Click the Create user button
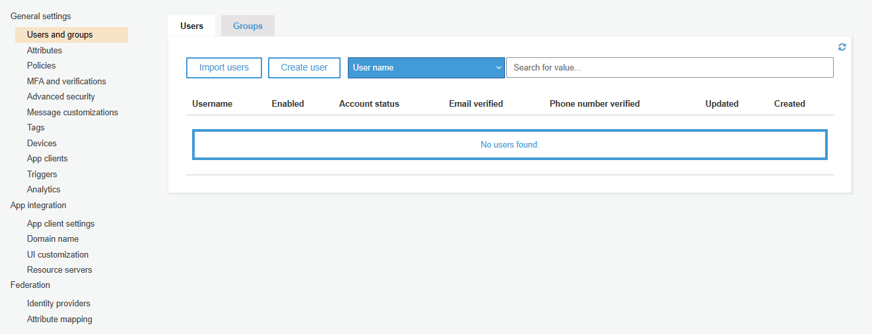 [x=304, y=67]
